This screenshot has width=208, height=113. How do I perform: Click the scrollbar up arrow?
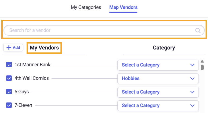pos(202,61)
